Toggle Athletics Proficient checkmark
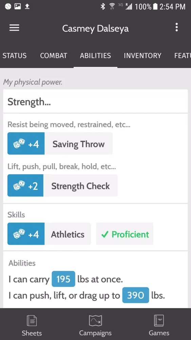Screen dimensions: 191x340 [125, 234]
